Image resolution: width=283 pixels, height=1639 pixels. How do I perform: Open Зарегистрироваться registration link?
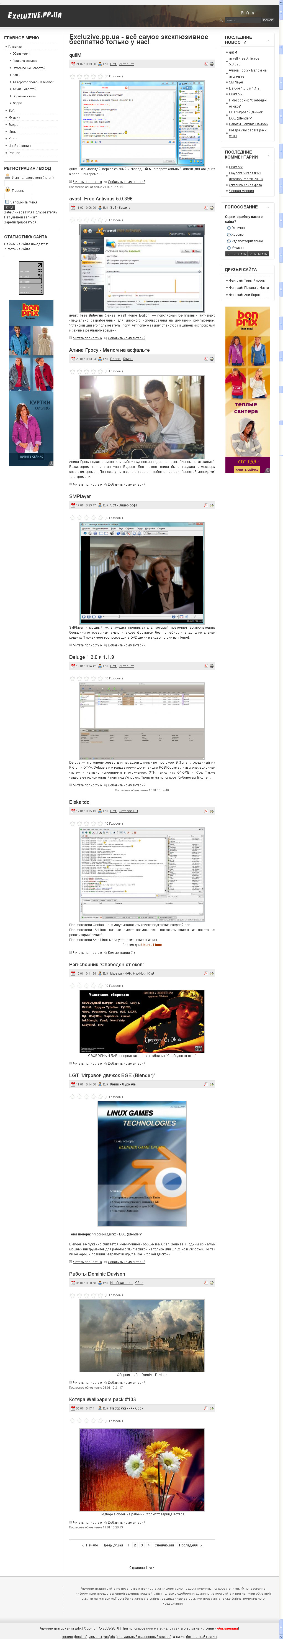(x=20, y=222)
